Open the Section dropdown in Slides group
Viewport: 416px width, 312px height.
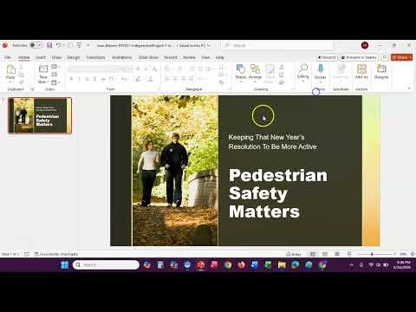pos(55,82)
